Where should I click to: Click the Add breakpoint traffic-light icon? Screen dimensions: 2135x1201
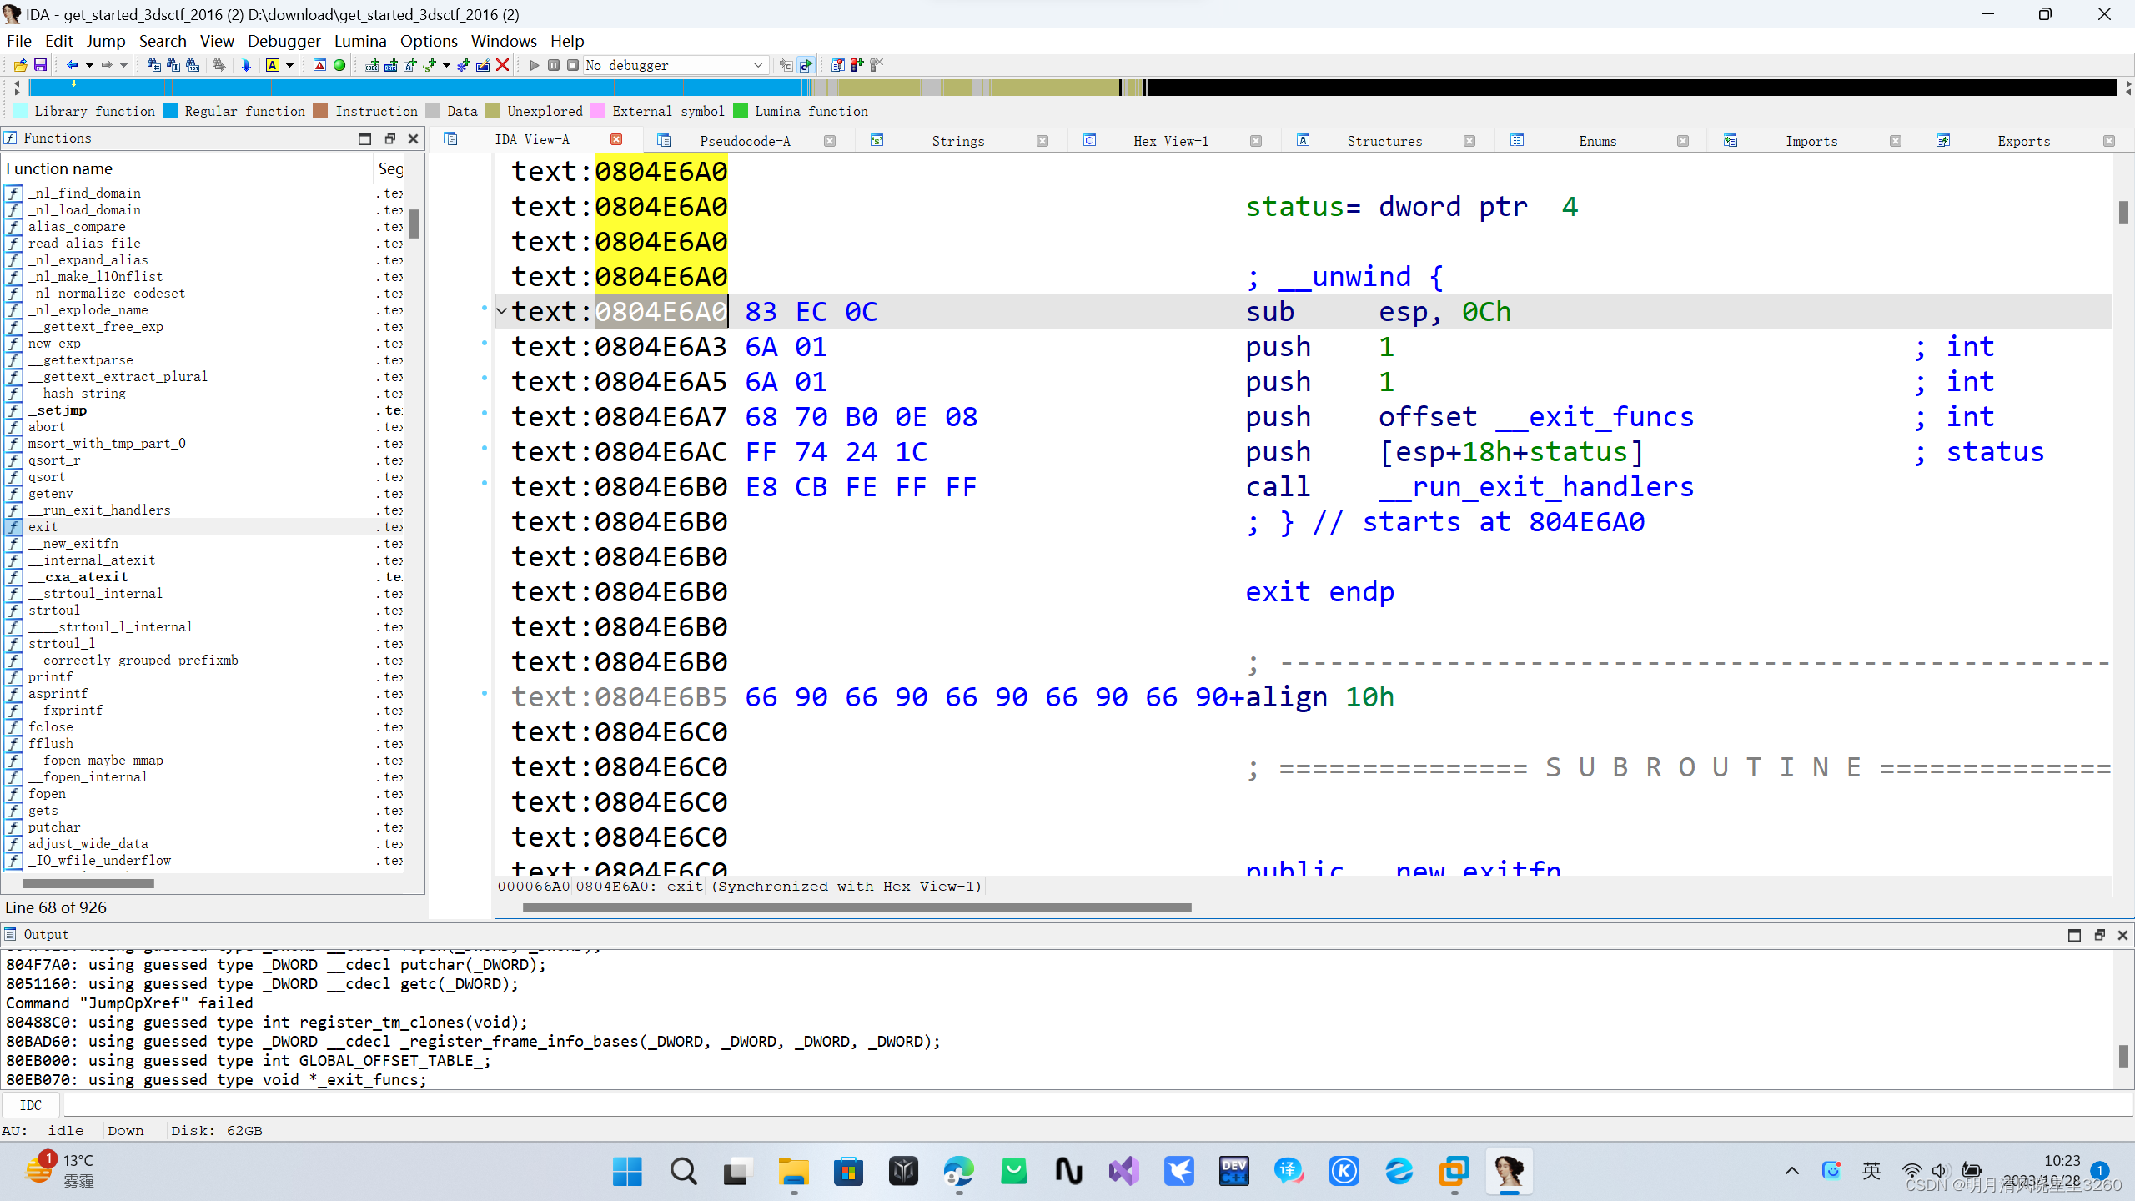click(x=857, y=65)
